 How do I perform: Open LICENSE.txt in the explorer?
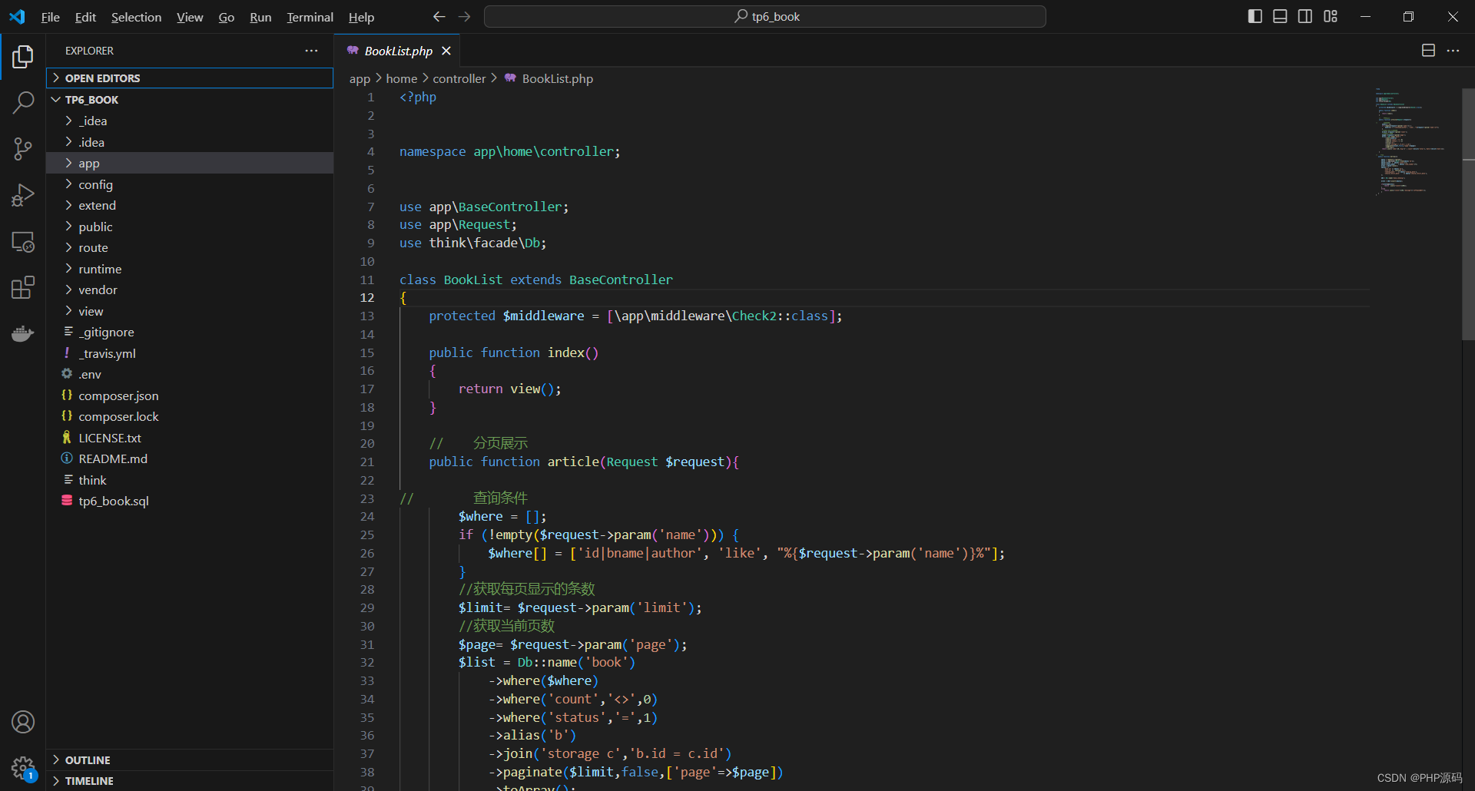pos(190,438)
